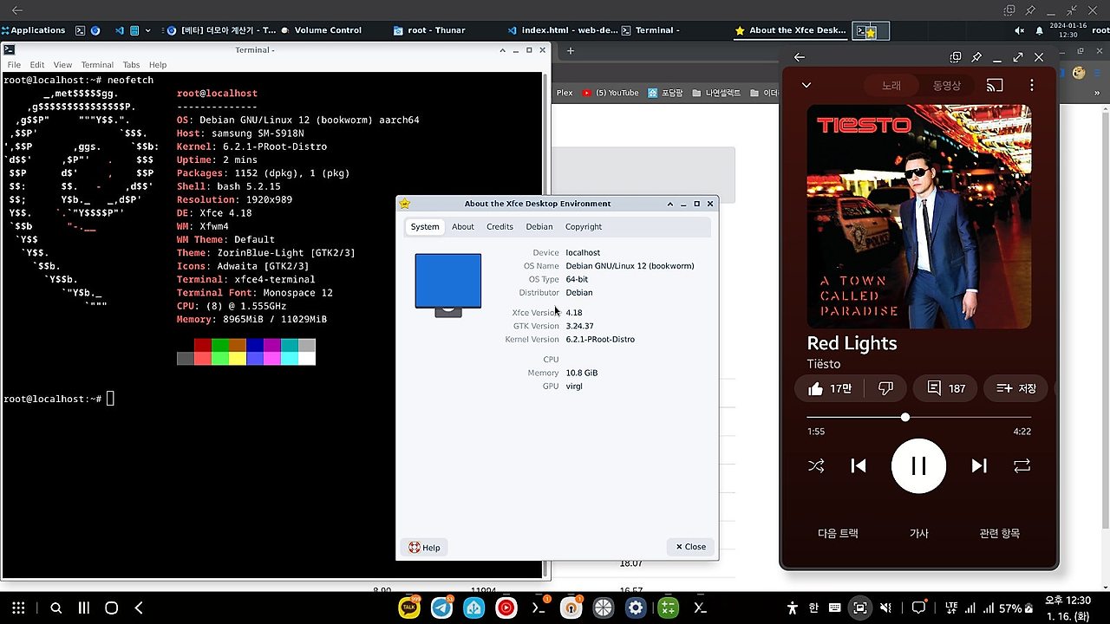Image resolution: width=1110 pixels, height=624 pixels.
Task: Open the File menu in Terminal
Action: tap(14, 65)
